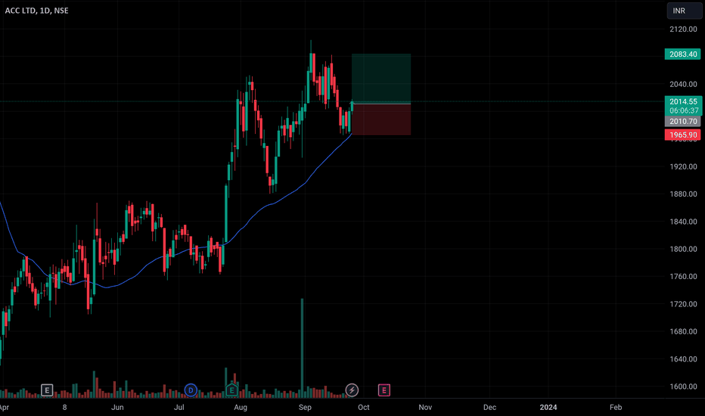Click the 2014.55 current price label
The width and height of the screenshot is (705, 416).
coord(683,101)
